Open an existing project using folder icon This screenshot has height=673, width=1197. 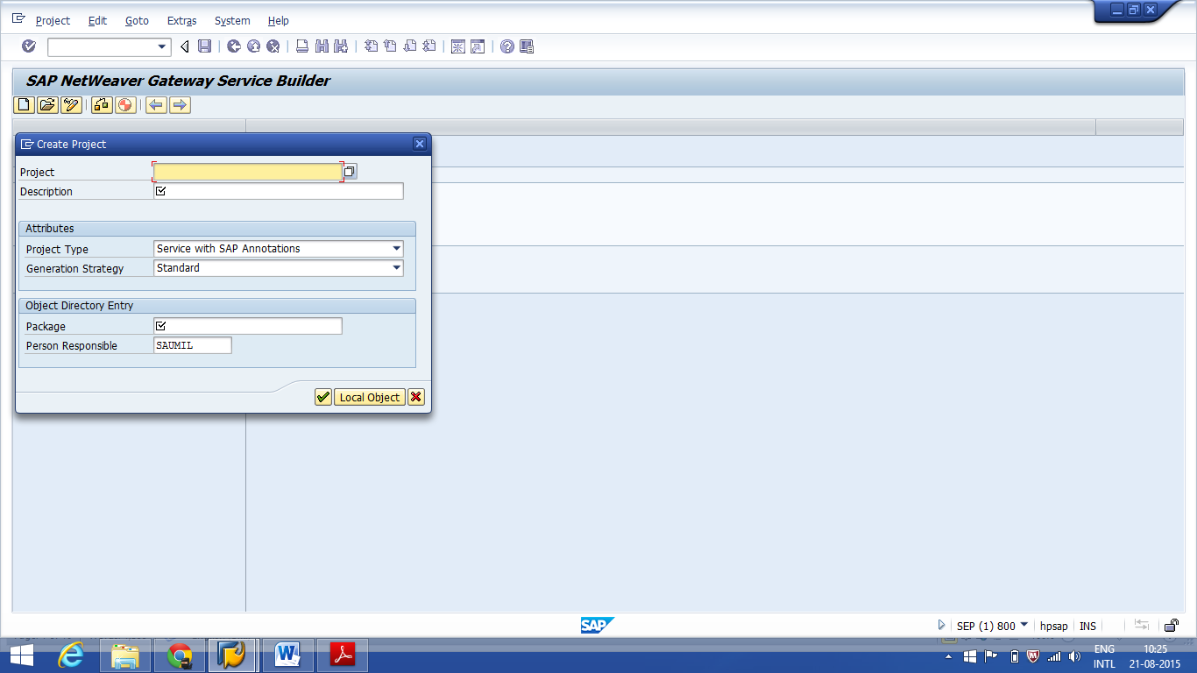coord(46,105)
